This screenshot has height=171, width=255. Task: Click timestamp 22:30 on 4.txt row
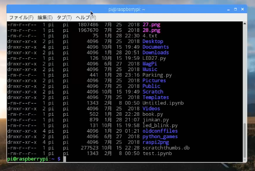tap(132, 36)
